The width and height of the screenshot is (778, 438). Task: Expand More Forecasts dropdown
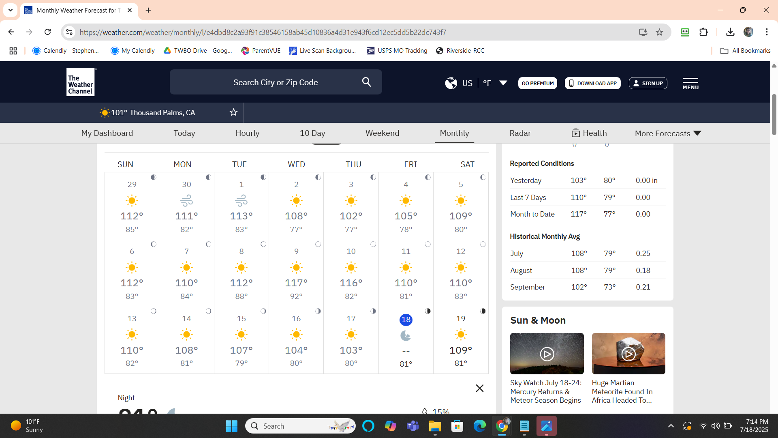pos(668,133)
